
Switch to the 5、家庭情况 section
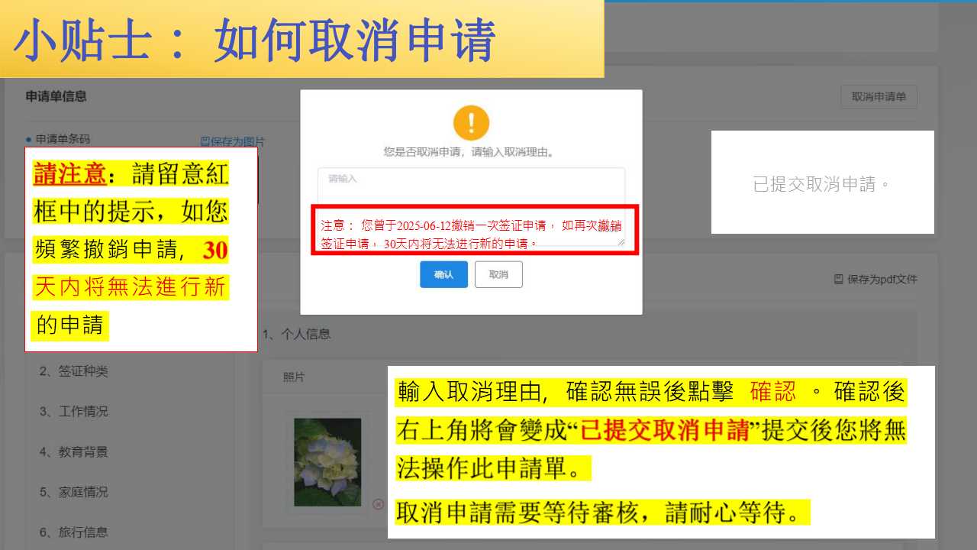coord(74,492)
